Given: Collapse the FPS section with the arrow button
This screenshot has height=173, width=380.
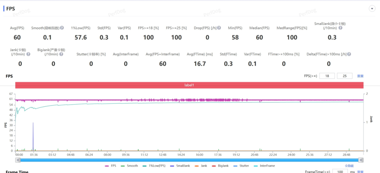Looking at the screenshot, I should (372, 9).
